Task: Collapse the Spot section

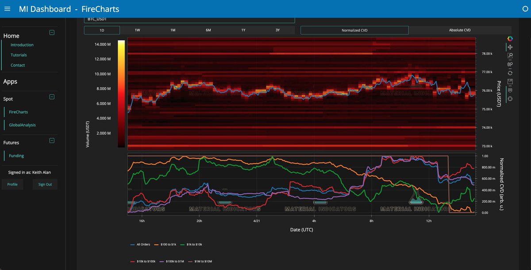Action: [x=52, y=96]
